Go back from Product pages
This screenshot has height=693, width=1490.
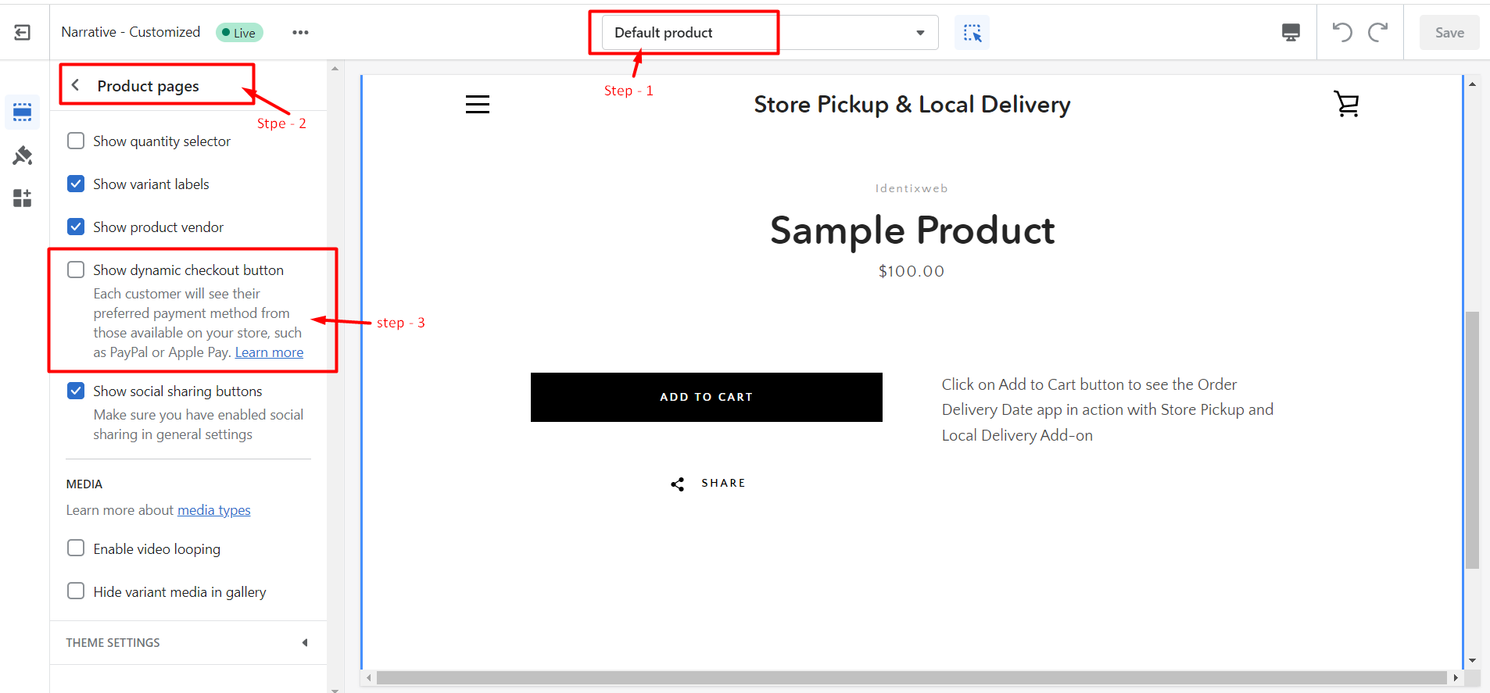(75, 85)
